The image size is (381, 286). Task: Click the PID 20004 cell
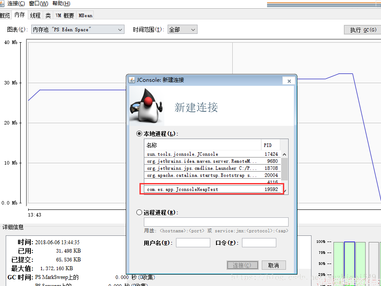[271, 175]
